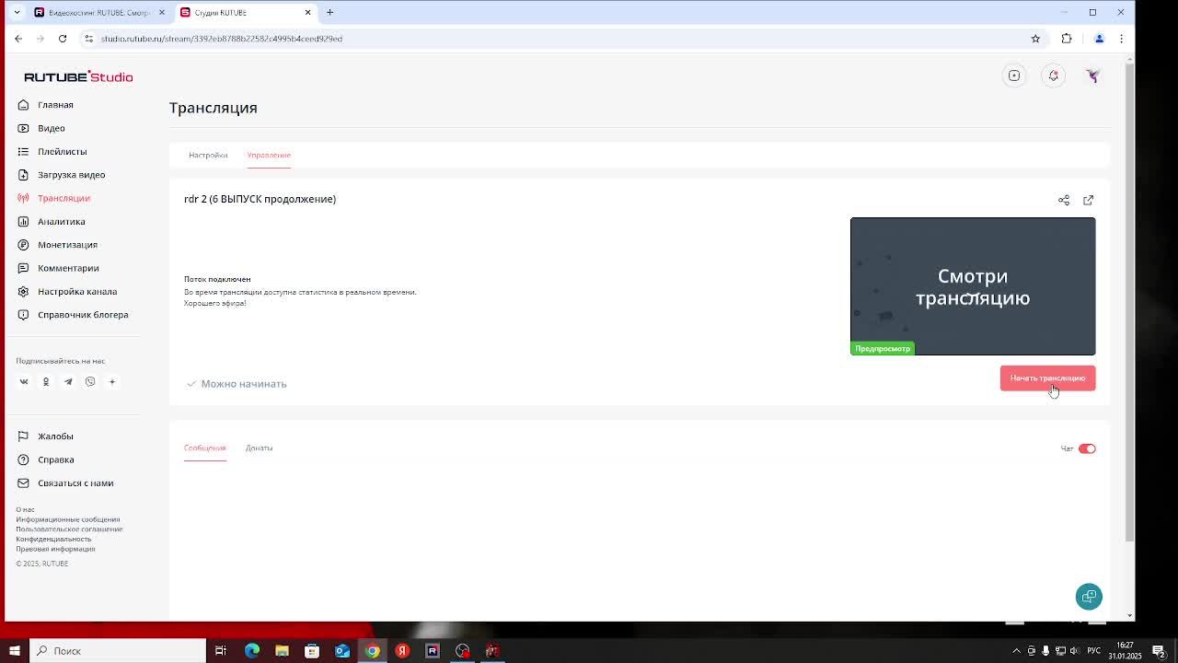Screen dimensions: 1178x663
Task: Open the Аналитика chart icon
Action: (23, 221)
